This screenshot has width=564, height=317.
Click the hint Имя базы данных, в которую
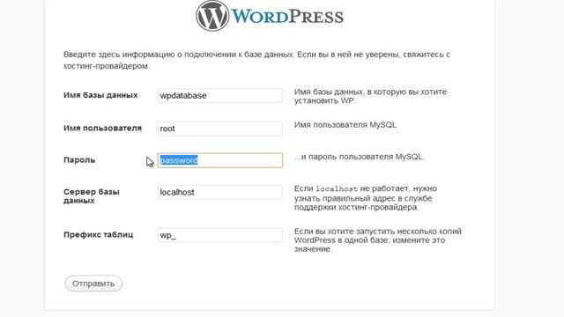(x=370, y=96)
